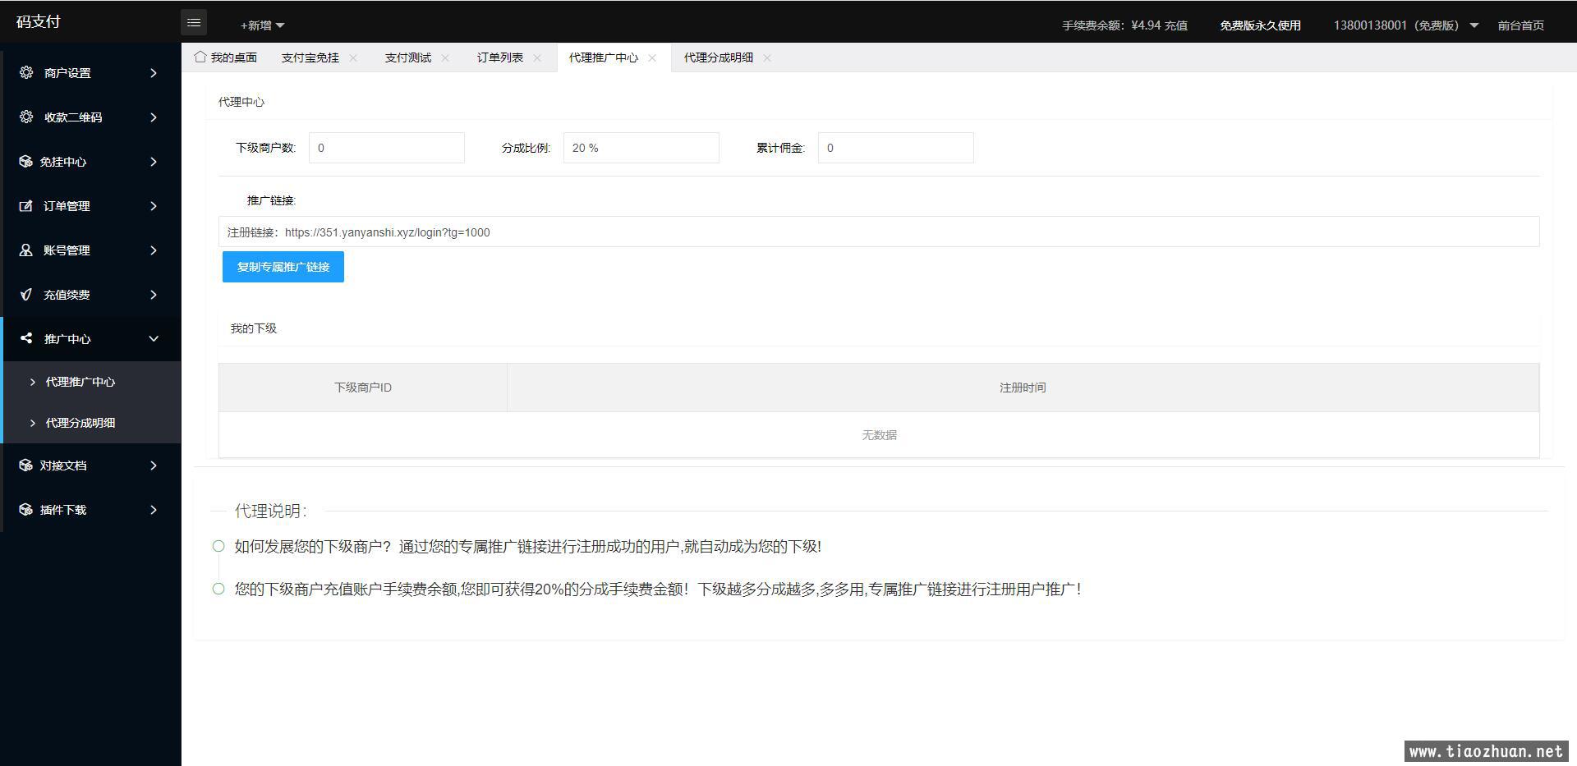Click the 下级商户数 input field
The height and width of the screenshot is (766, 1577).
(387, 148)
